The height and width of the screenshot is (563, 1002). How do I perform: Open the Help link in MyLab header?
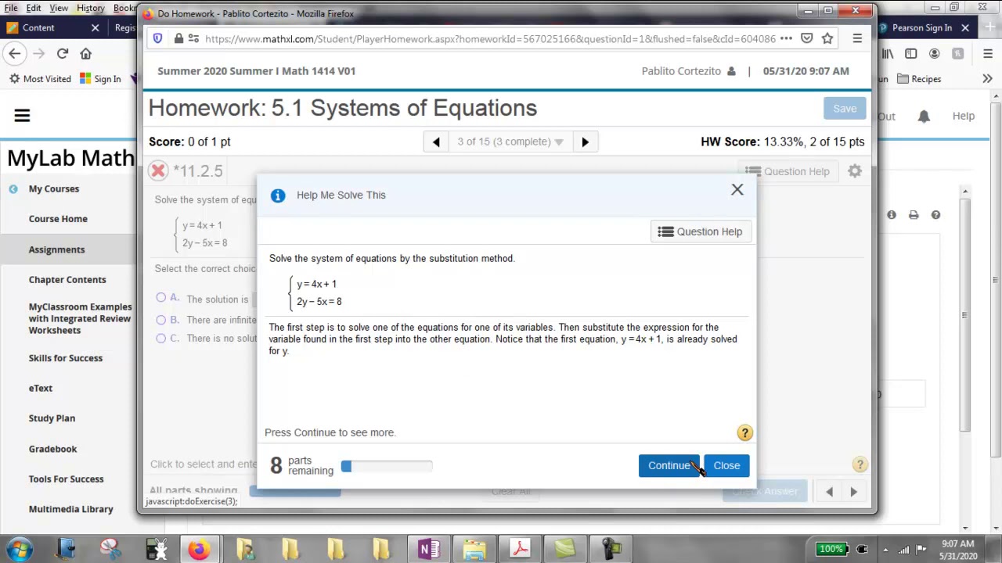(963, 116)
